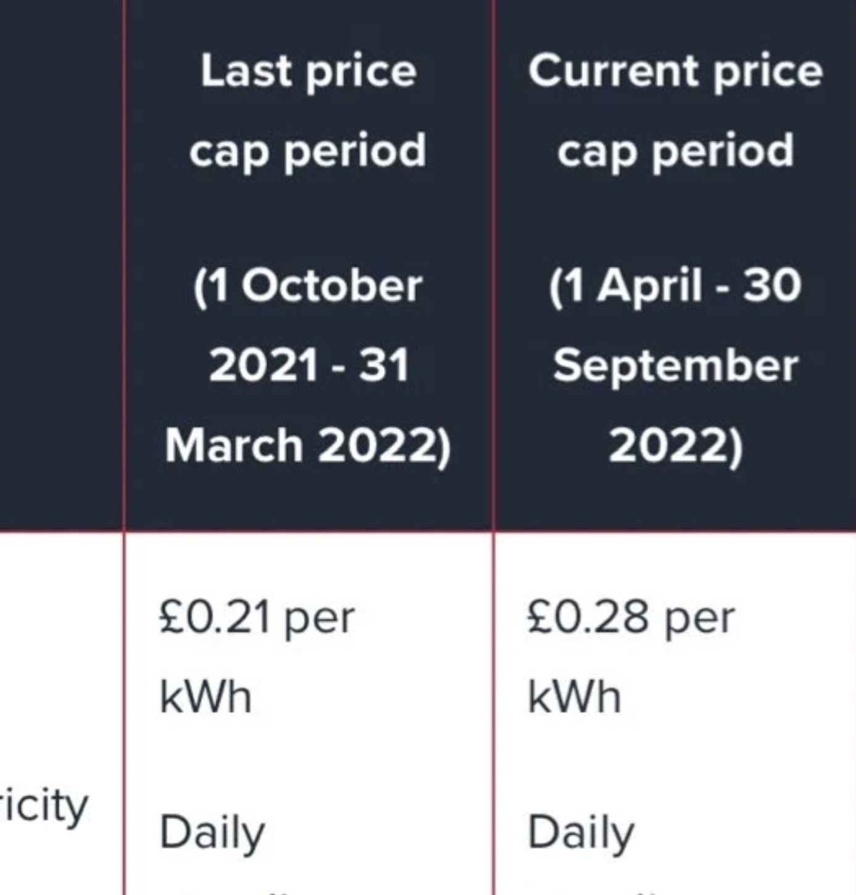
Task: Click '2021 - 31' in the last period header
Action: tap(309, 365)
